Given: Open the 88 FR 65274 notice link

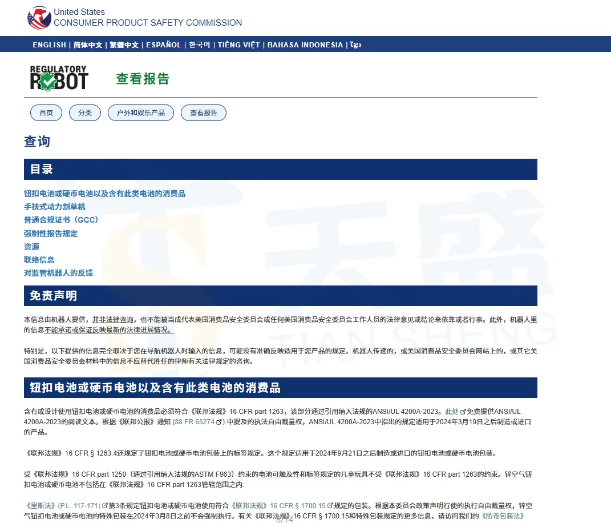Looking at the screenshot, I should [195, 421].
